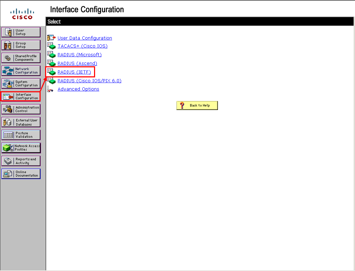Open the TACACS+ (Cisco IOS) link

point(82,46)
